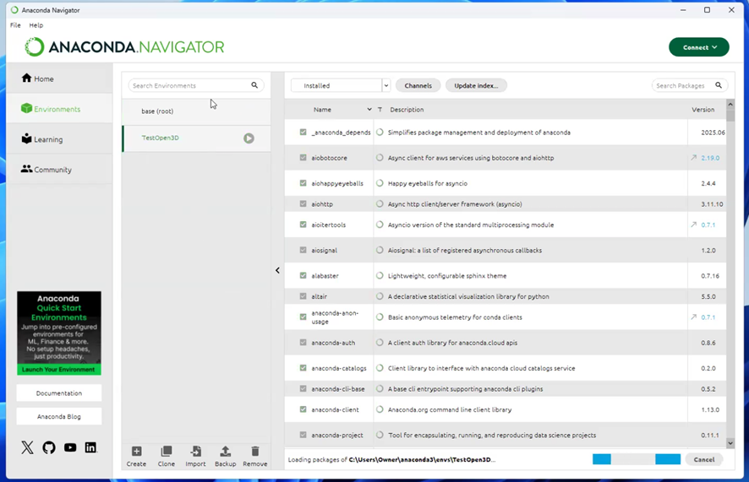749x482 pixels.
Task: Open the Anaconda Blog button
Action: coord(59,416)
